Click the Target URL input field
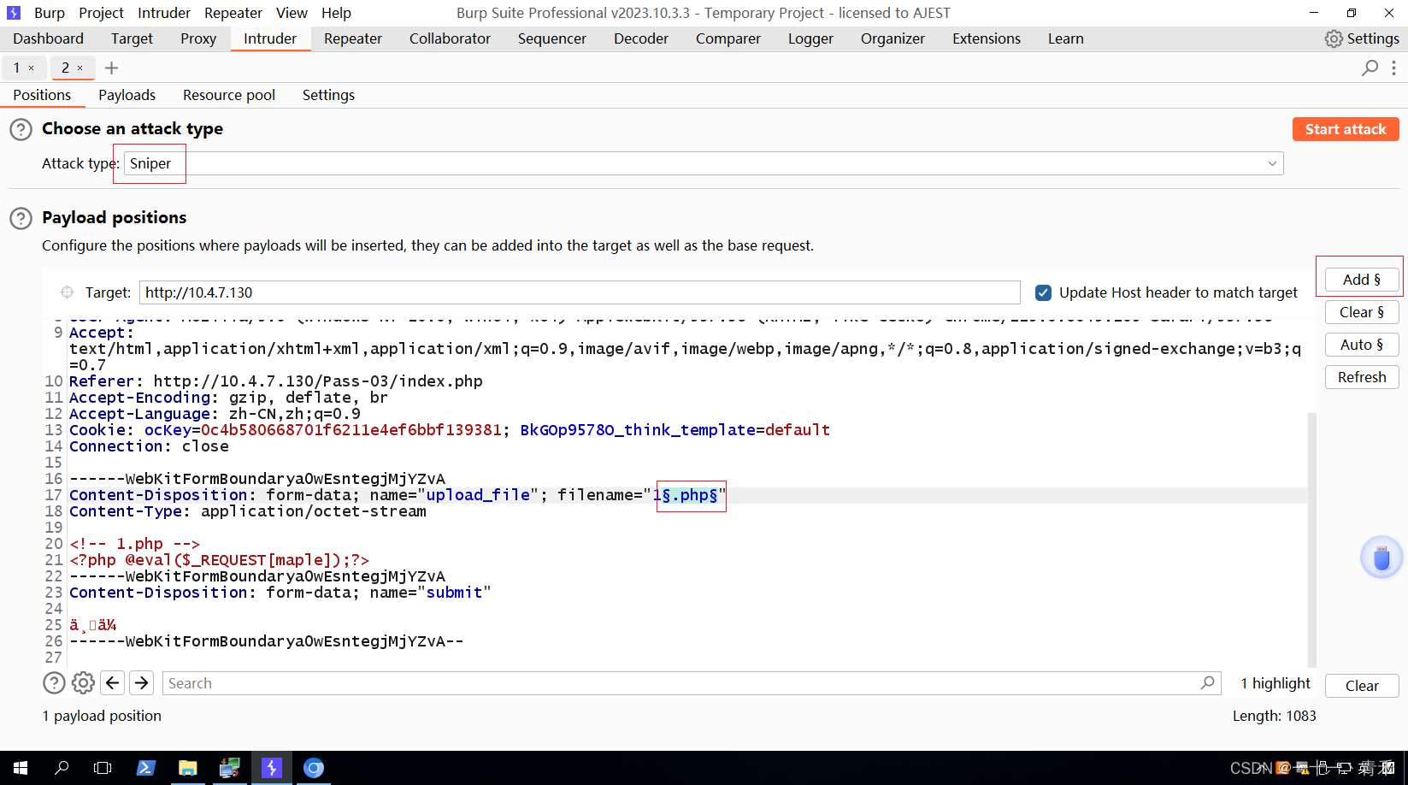This screenshot has height=785, width=1408. coord(580,292)
